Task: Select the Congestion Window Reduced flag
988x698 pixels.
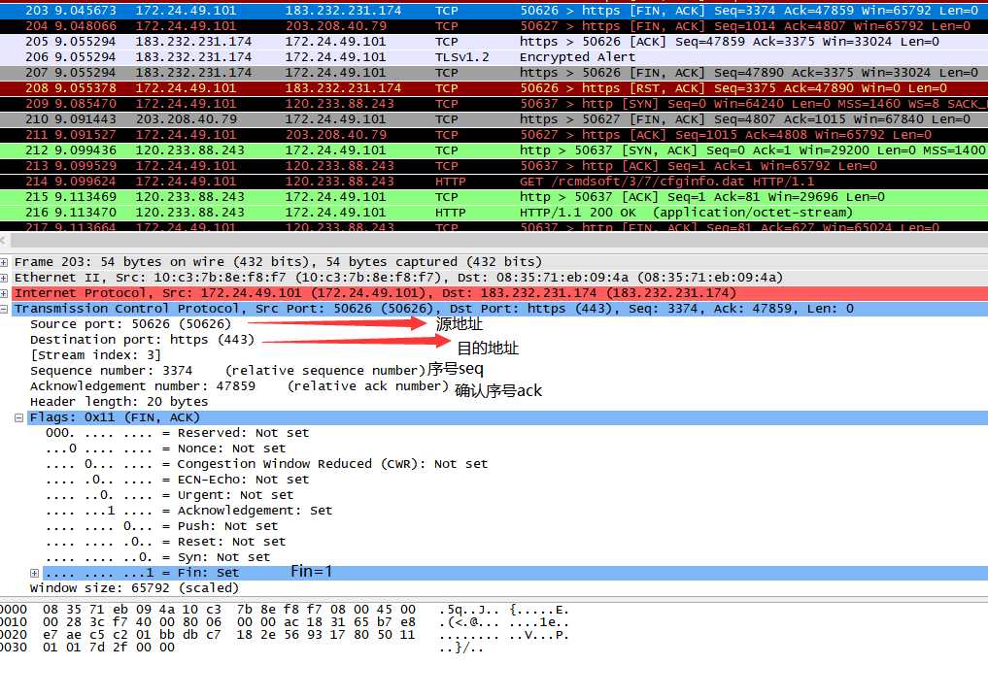Action: click(x=266, y=464)
